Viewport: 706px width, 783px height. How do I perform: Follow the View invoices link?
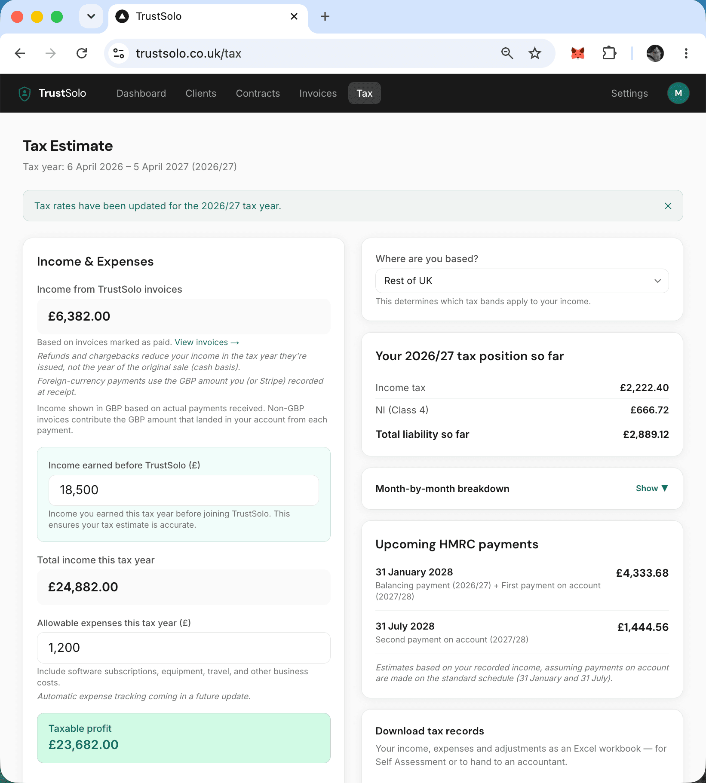click(207, 342)
